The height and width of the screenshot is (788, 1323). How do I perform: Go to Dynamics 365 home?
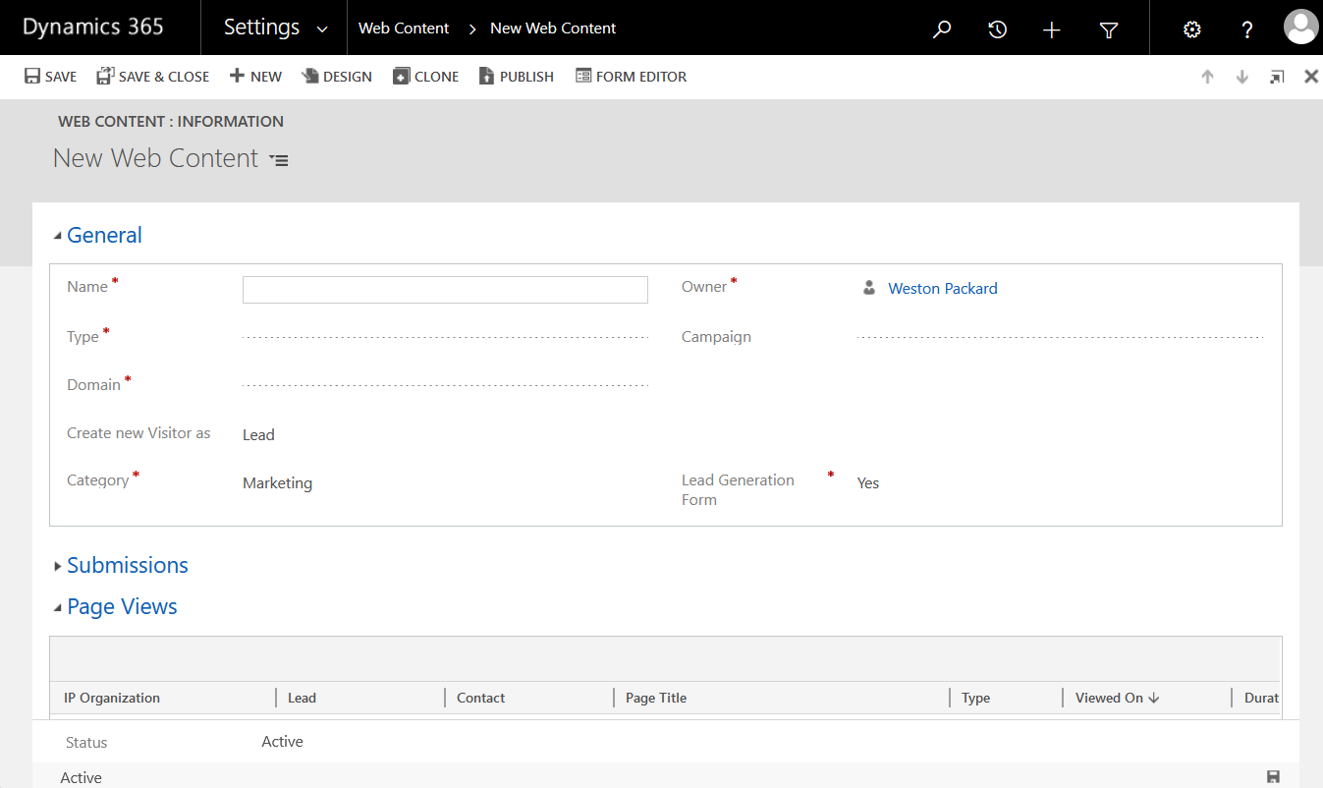tap(93, 28)
